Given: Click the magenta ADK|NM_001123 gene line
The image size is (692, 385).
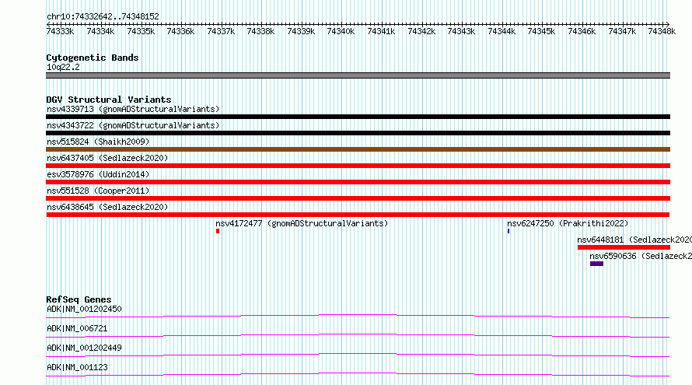Looking at the screenshot, I should coord(358,374).
